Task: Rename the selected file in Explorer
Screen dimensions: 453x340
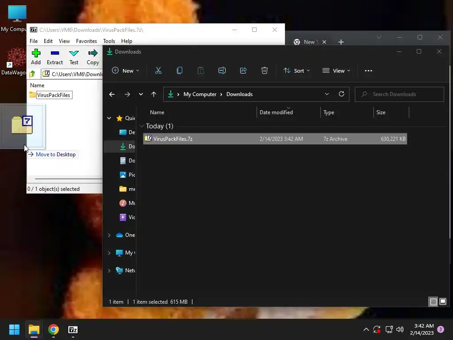Action: [x=222, y=70]
